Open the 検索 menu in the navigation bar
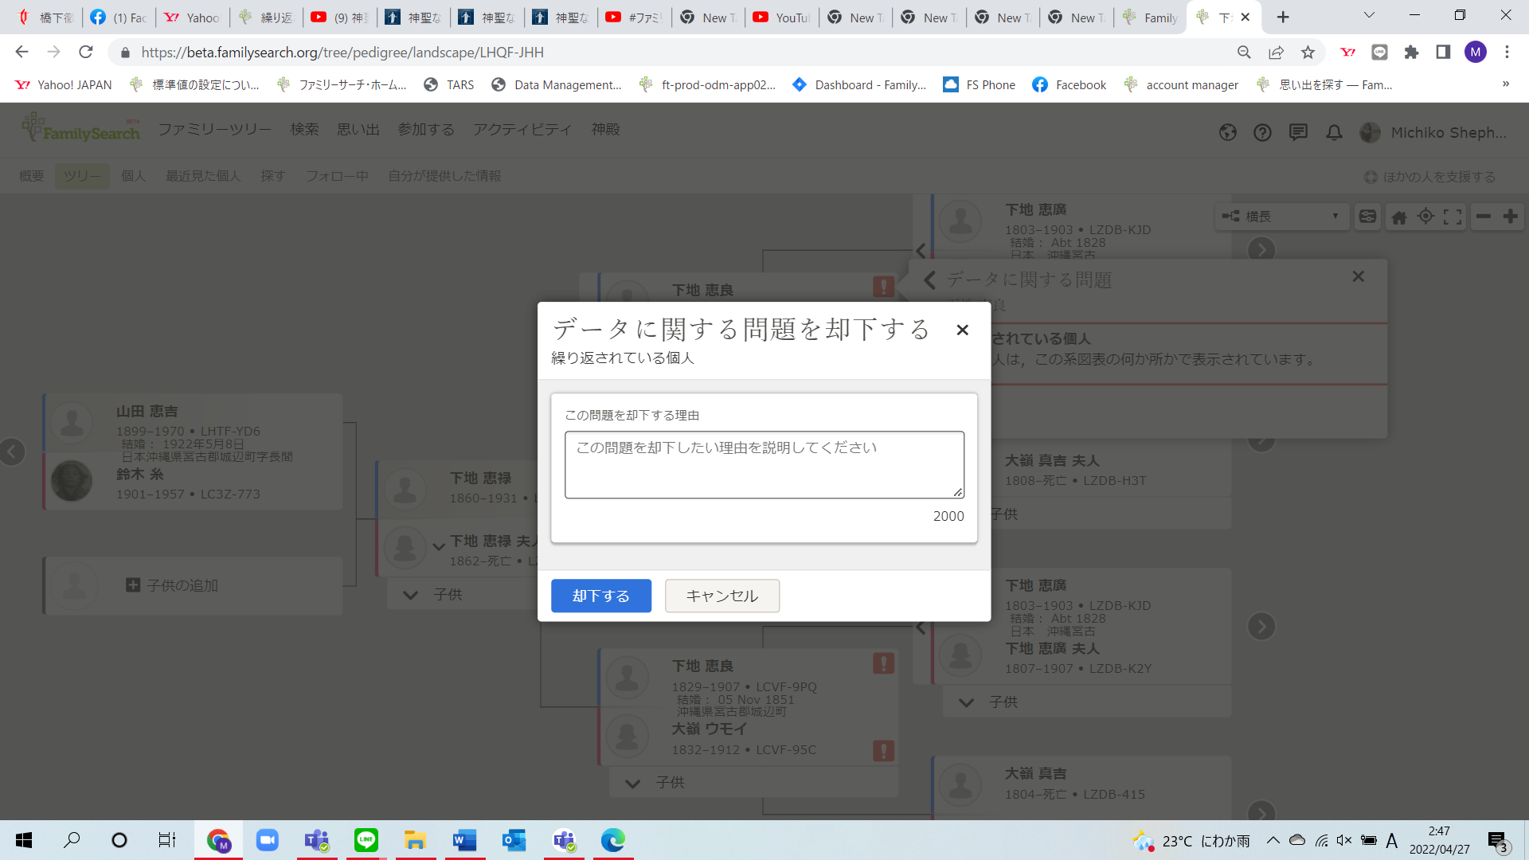The width and height of the screenshot is (1529, 860). [x=304, y=128]
